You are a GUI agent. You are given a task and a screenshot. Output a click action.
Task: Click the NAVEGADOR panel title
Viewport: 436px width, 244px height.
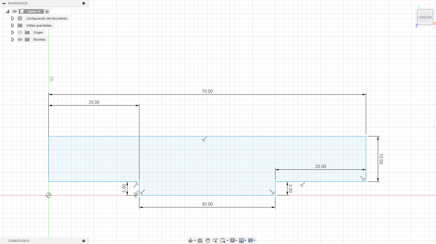coord(18,3)
